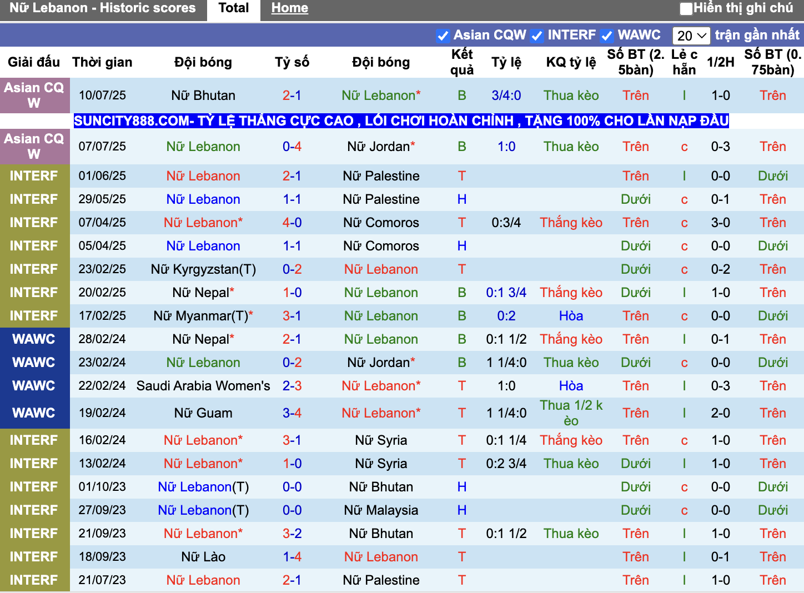Open the 20 recent matches dropdown
This screenshot has height=593, width=804.
click(x=691, y=36)
